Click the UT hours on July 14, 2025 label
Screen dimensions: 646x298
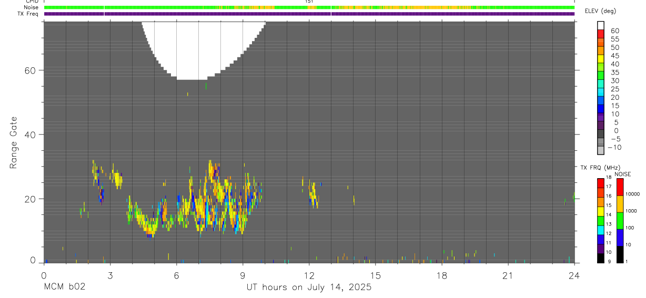309,287
